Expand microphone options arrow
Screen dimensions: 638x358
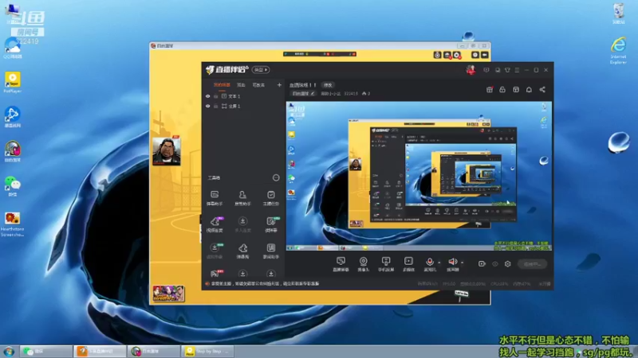439,263
